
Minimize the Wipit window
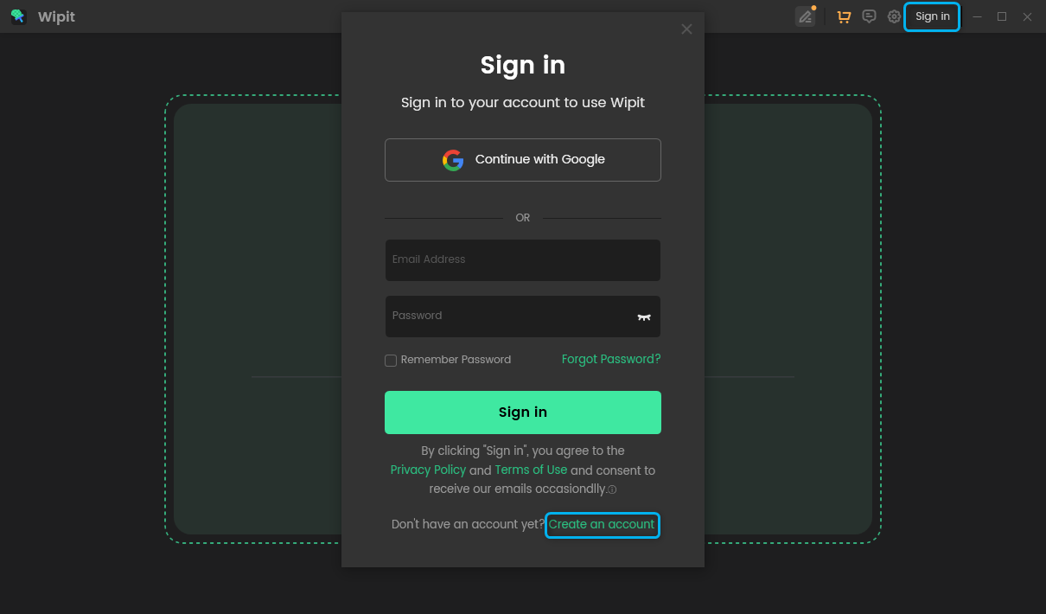(977, 16)
